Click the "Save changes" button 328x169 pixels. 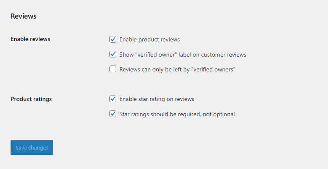point(32,147)
